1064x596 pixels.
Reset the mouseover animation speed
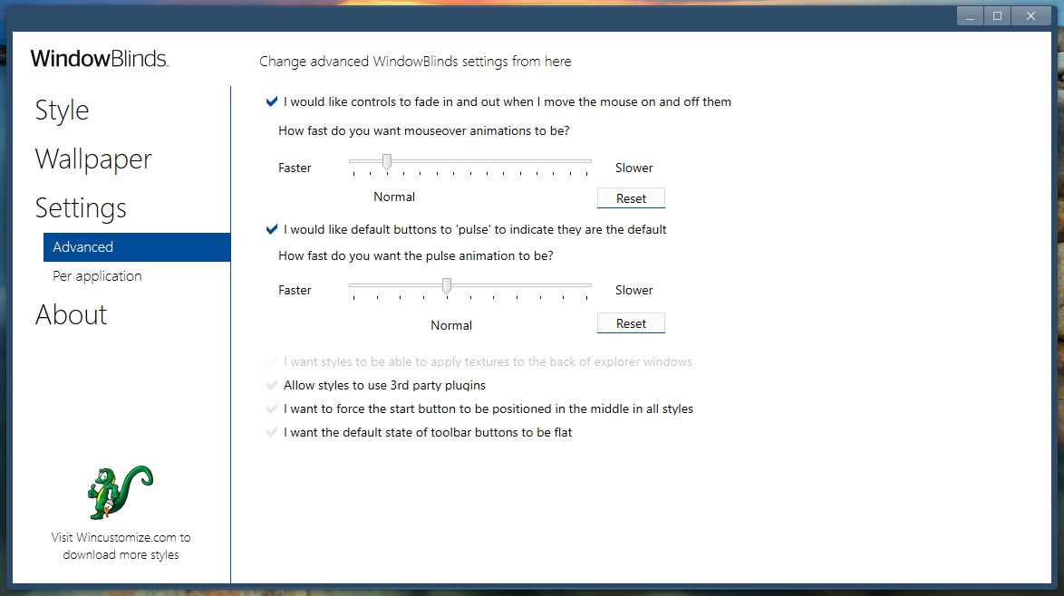coord(631,198)
